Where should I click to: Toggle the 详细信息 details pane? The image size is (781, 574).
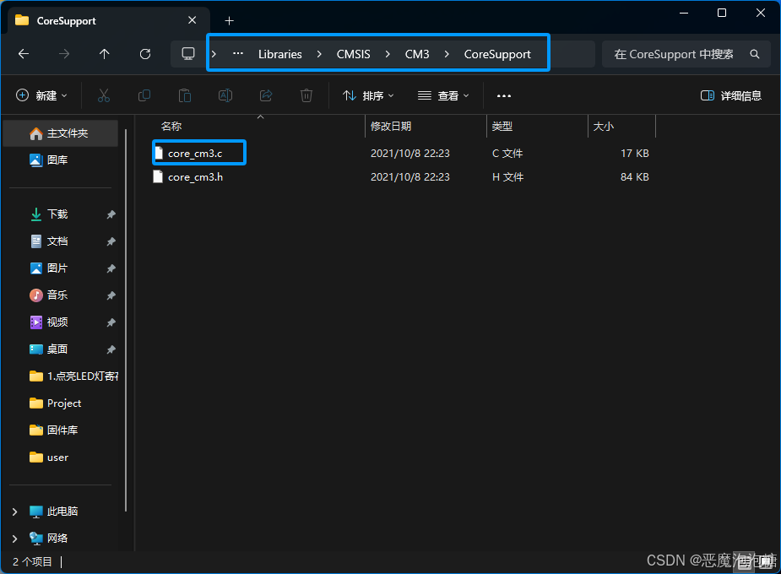click(730, 95)
